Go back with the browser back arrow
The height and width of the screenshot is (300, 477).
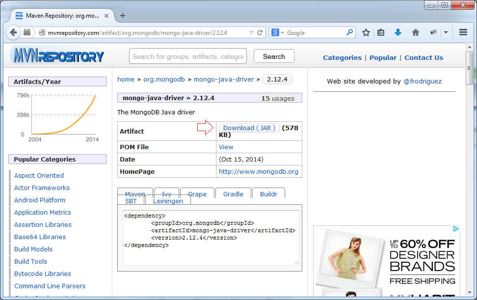(13, 32)
